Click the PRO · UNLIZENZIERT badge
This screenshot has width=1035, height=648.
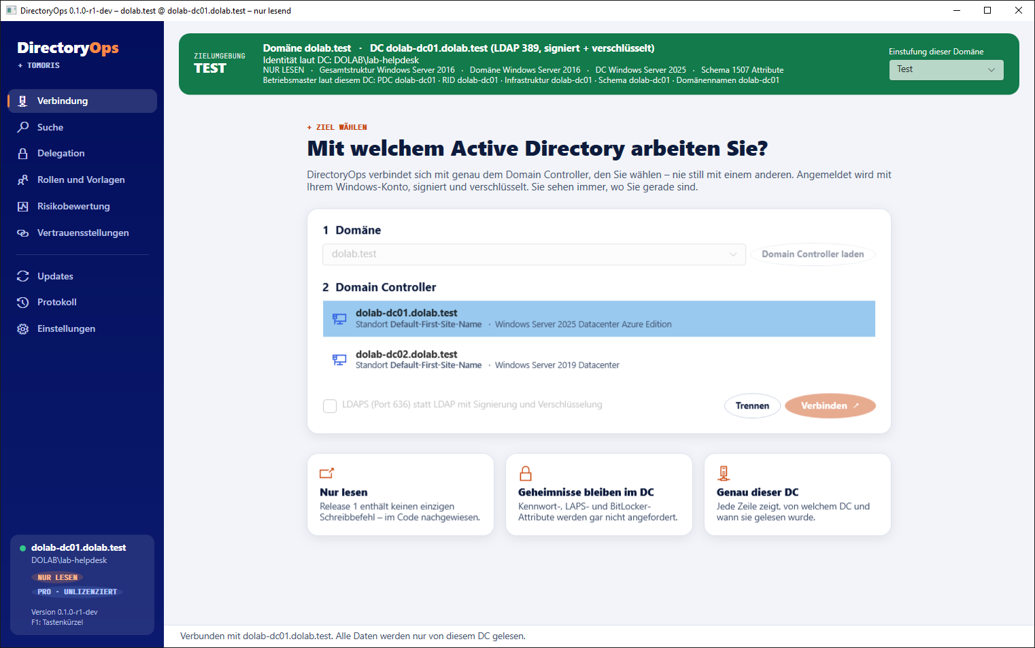point(77,592)
